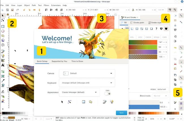Click the flat color fill icon
The width and height of the screenshot is (184, 121).
127,29
